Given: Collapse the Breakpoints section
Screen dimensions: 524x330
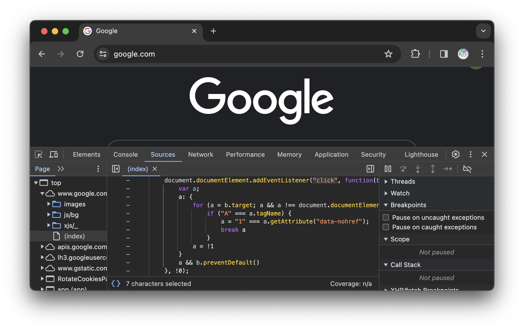Looking at the screenshot, I should pyautogui.click(x=386, y=205).
